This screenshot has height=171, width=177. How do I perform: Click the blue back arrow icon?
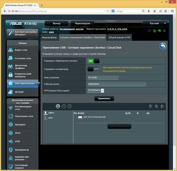tap(163, 46)
